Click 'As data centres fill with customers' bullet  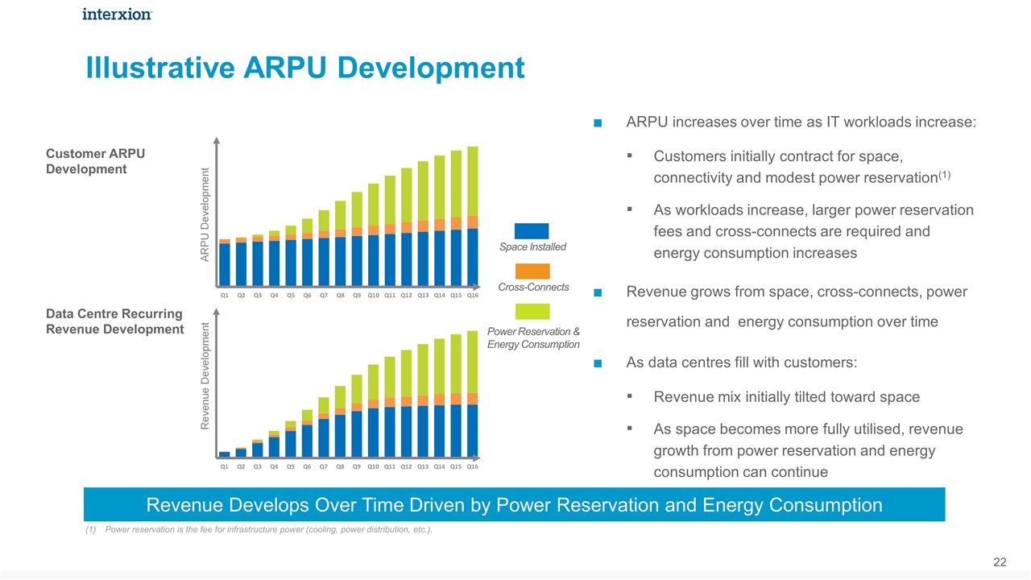pyautogui.click(x=742, y=362)
